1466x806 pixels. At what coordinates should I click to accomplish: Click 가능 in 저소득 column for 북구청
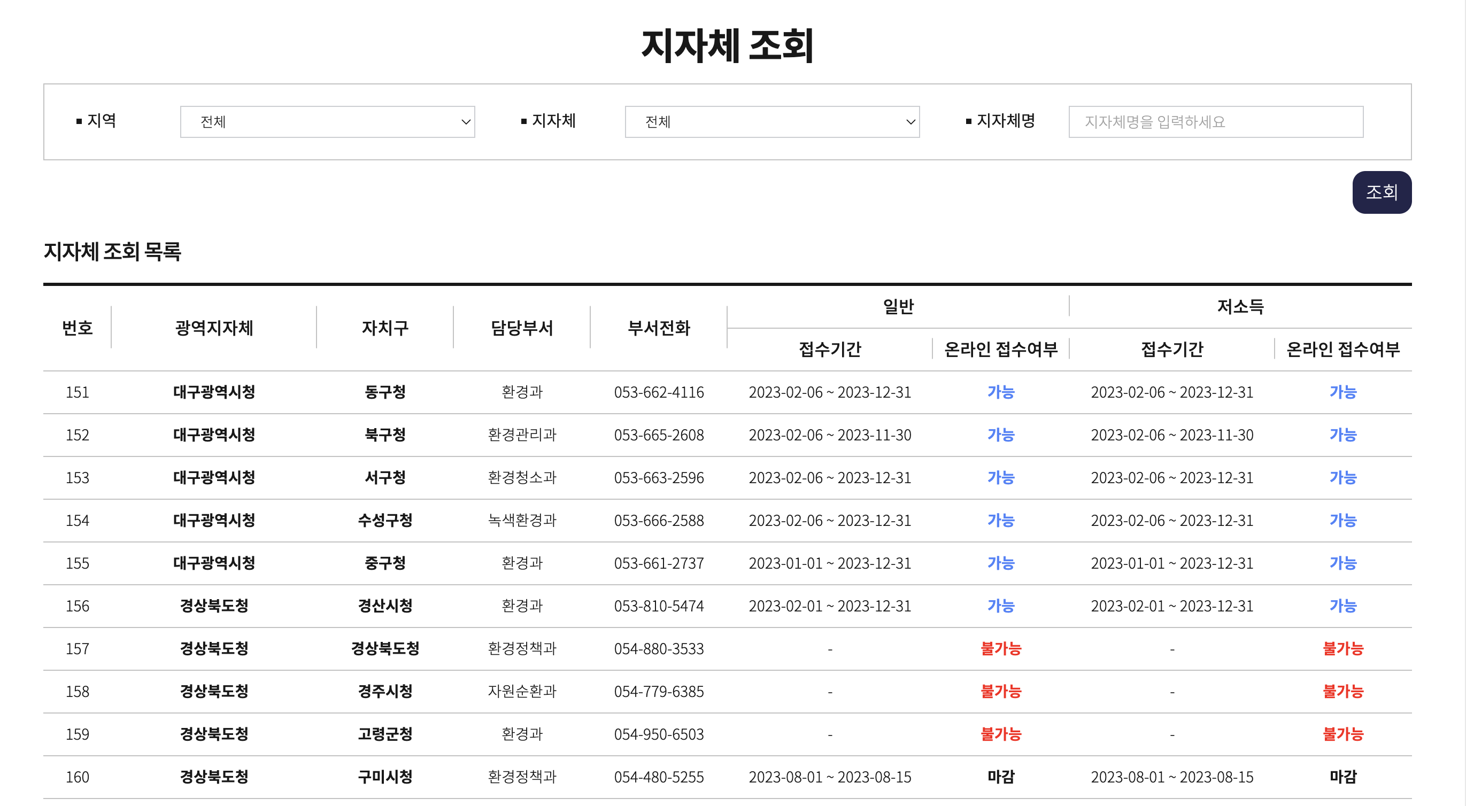(x=1342, y=435)
